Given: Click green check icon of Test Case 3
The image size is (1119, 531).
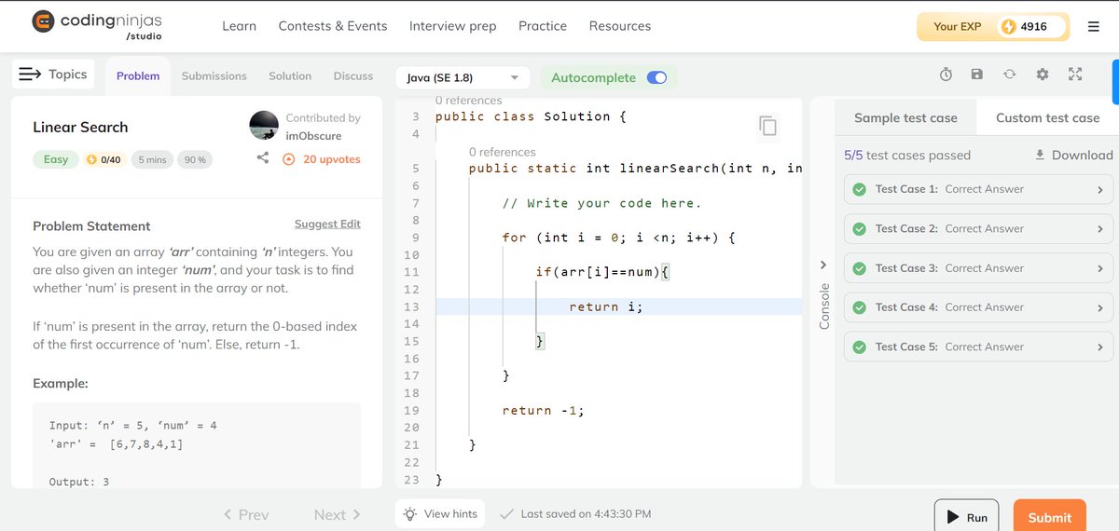Looking at the screenshot, I should point(859,268).
